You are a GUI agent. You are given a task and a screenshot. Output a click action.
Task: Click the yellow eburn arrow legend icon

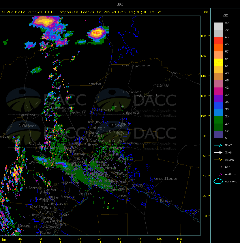tap(218, 160)
